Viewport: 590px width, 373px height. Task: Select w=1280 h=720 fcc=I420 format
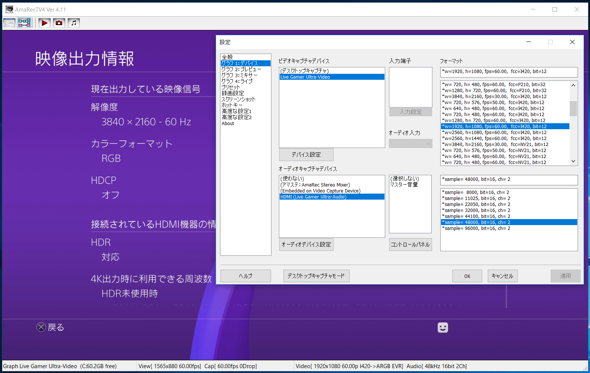[x=505, y=120]
